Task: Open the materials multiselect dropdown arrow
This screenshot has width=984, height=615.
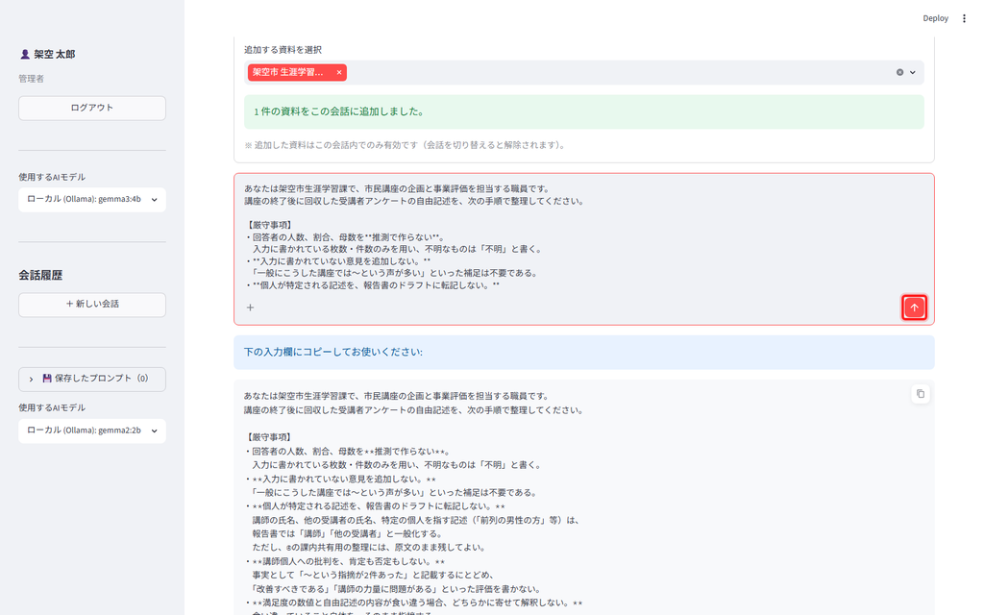Action: (913, 72)
